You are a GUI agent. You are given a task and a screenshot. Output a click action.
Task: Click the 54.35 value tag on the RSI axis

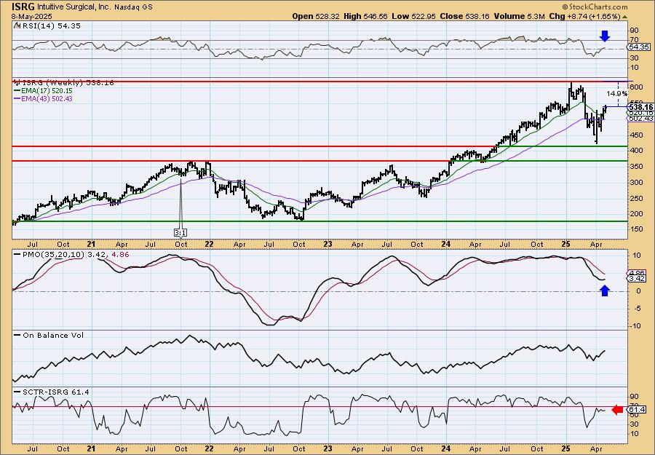click(639, 47)
